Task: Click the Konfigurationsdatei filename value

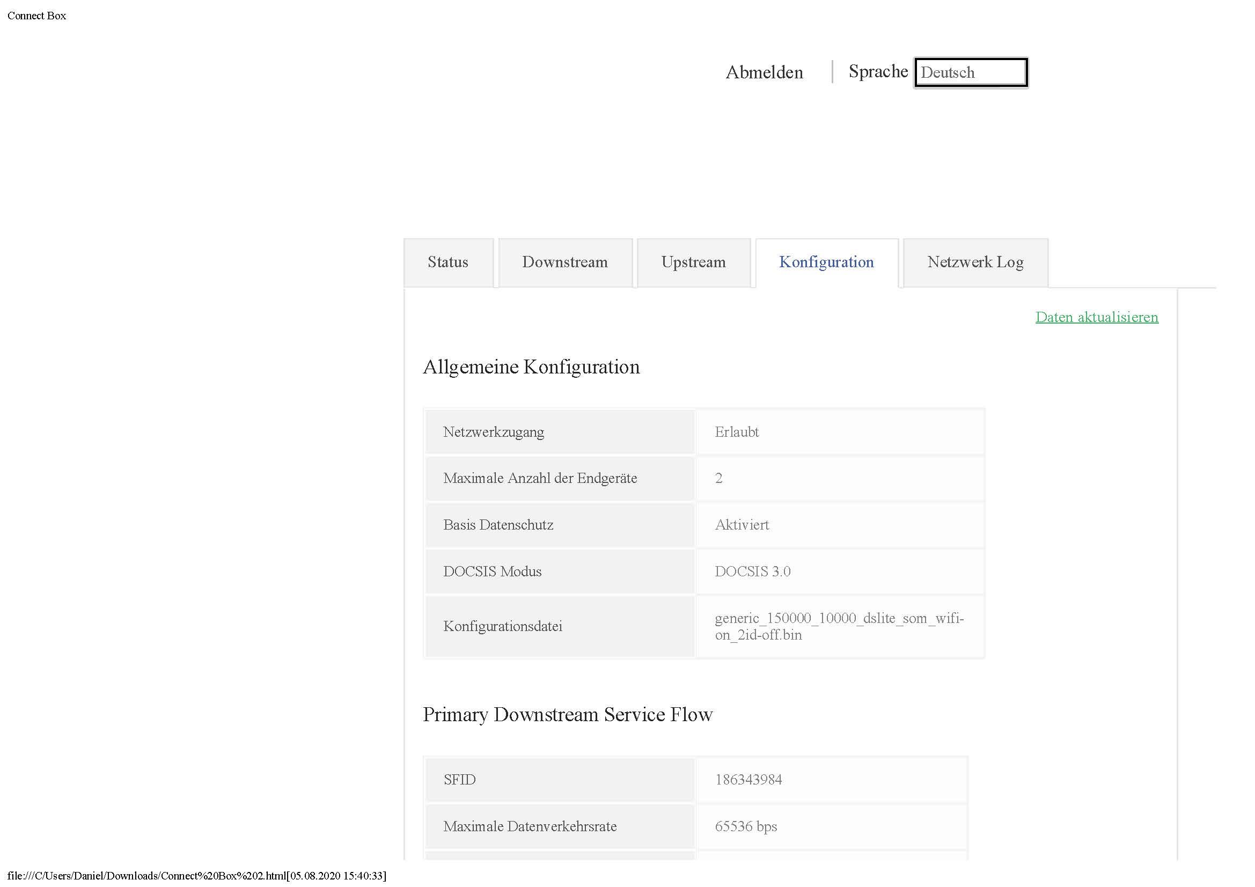Action: (x=839, y=626)
